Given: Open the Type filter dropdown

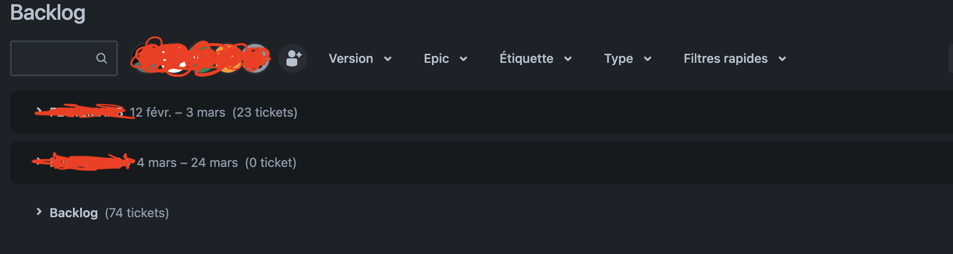Looking at the screenshot, I should click(628, 58).
